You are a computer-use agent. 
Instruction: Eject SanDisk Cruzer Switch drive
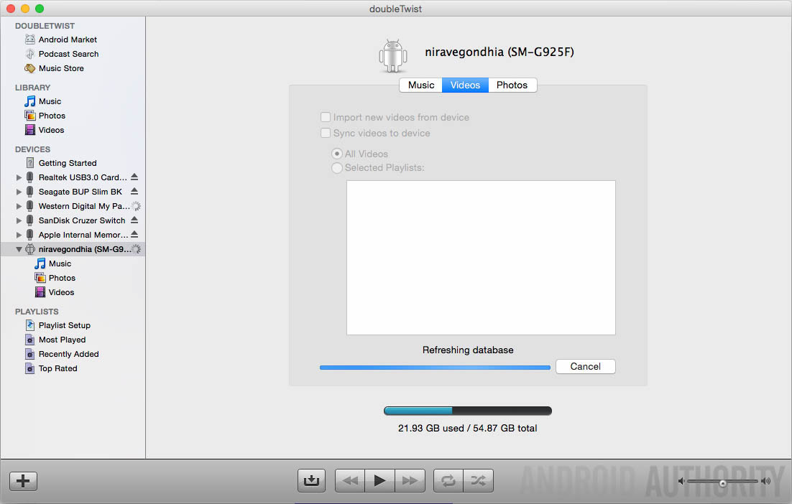[x=134, y=220]
